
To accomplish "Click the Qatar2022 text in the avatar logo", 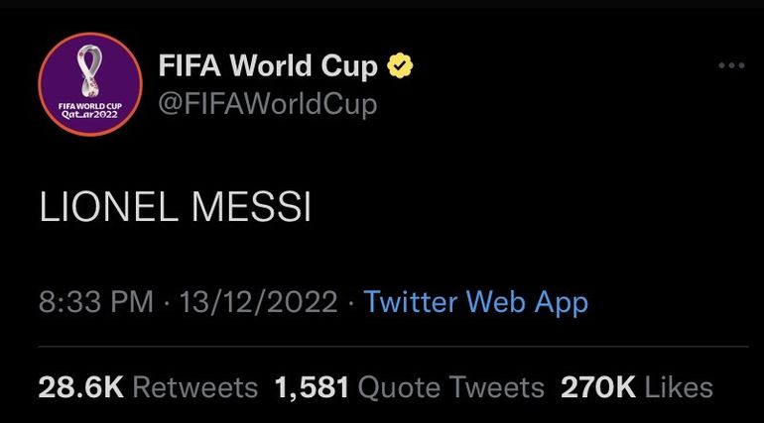I will (89, 114).
